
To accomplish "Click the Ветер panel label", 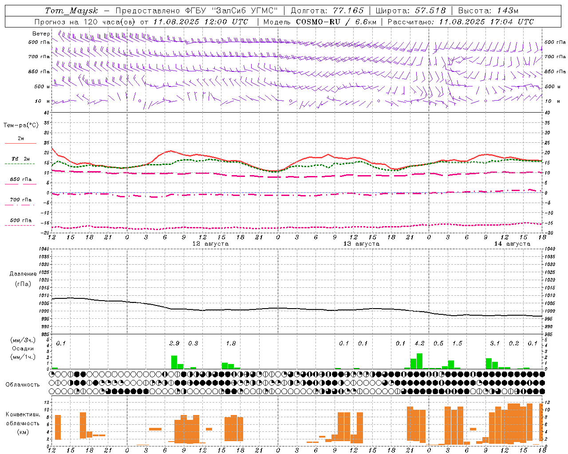I will 41,34.
